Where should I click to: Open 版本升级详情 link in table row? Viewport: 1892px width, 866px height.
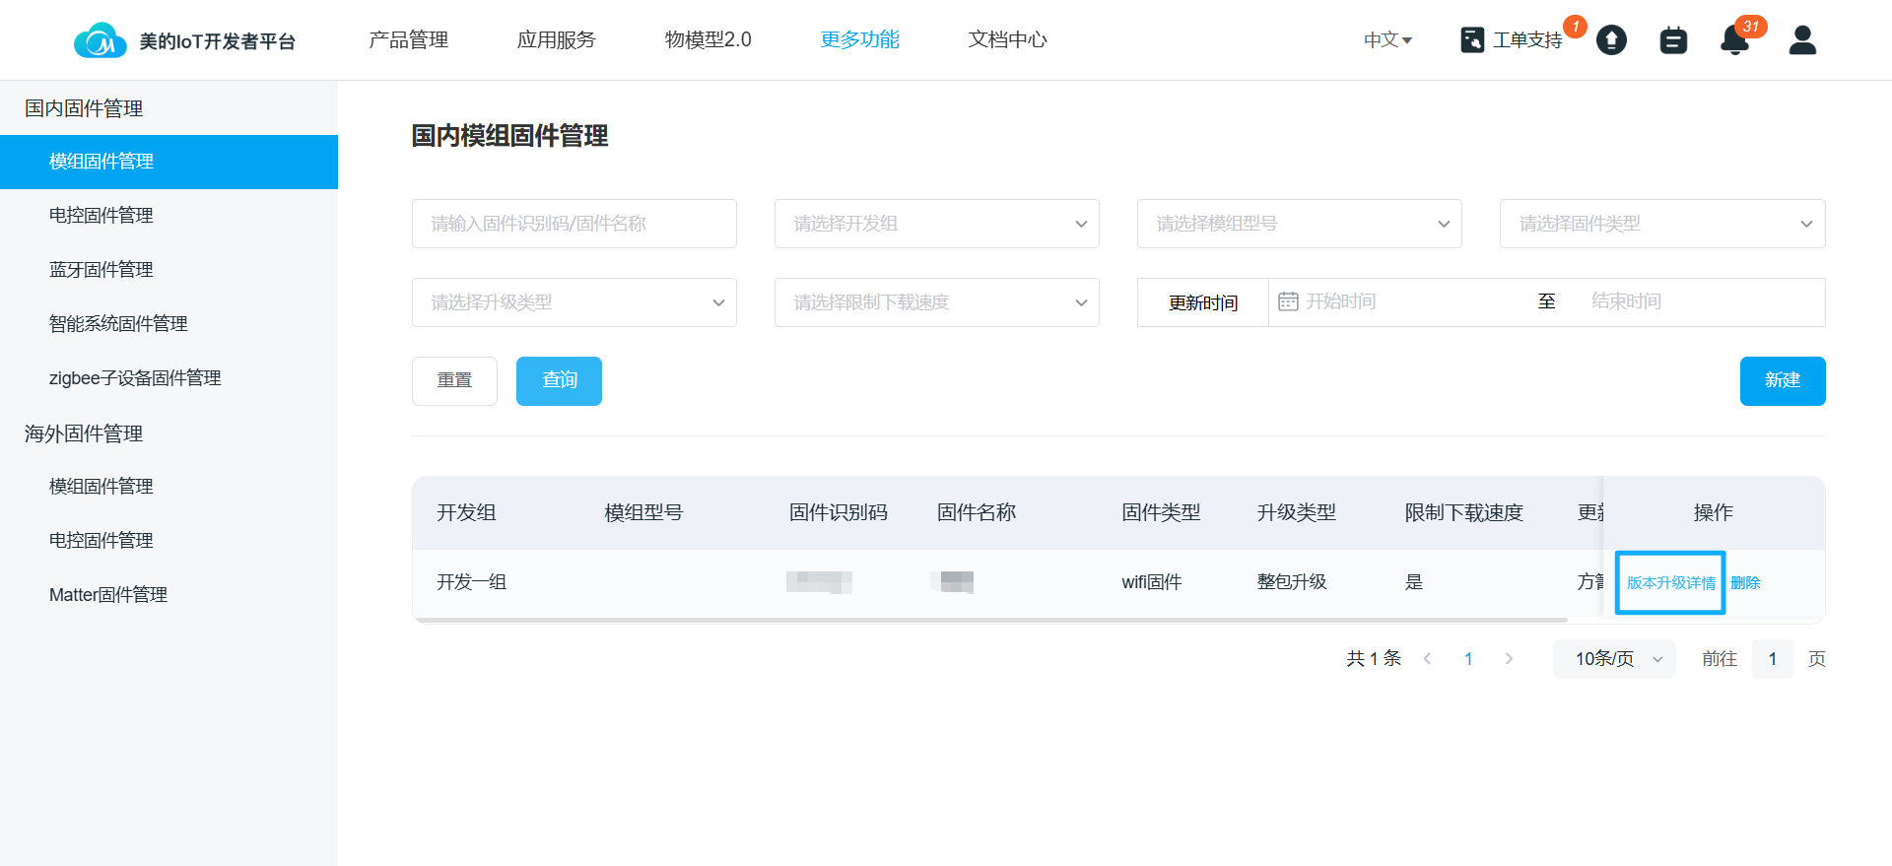(x=1670, y=582)
